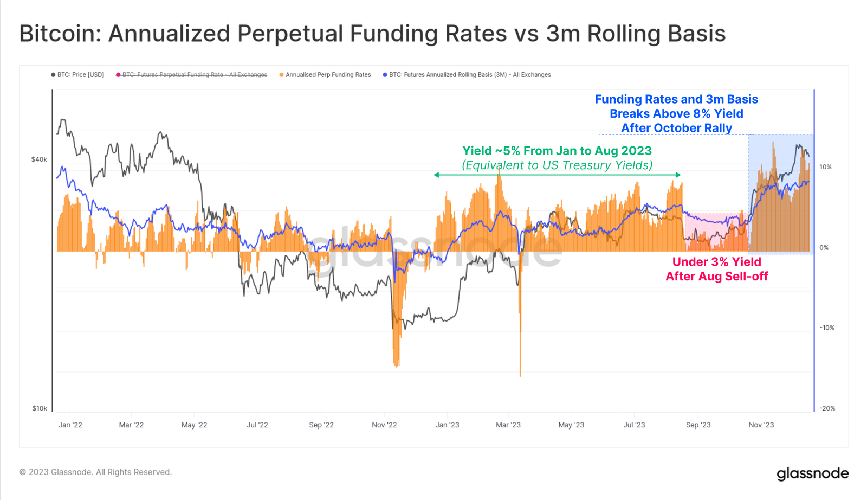Toggle Futures Annualized Rolling Basis (3M) legend

467,75
